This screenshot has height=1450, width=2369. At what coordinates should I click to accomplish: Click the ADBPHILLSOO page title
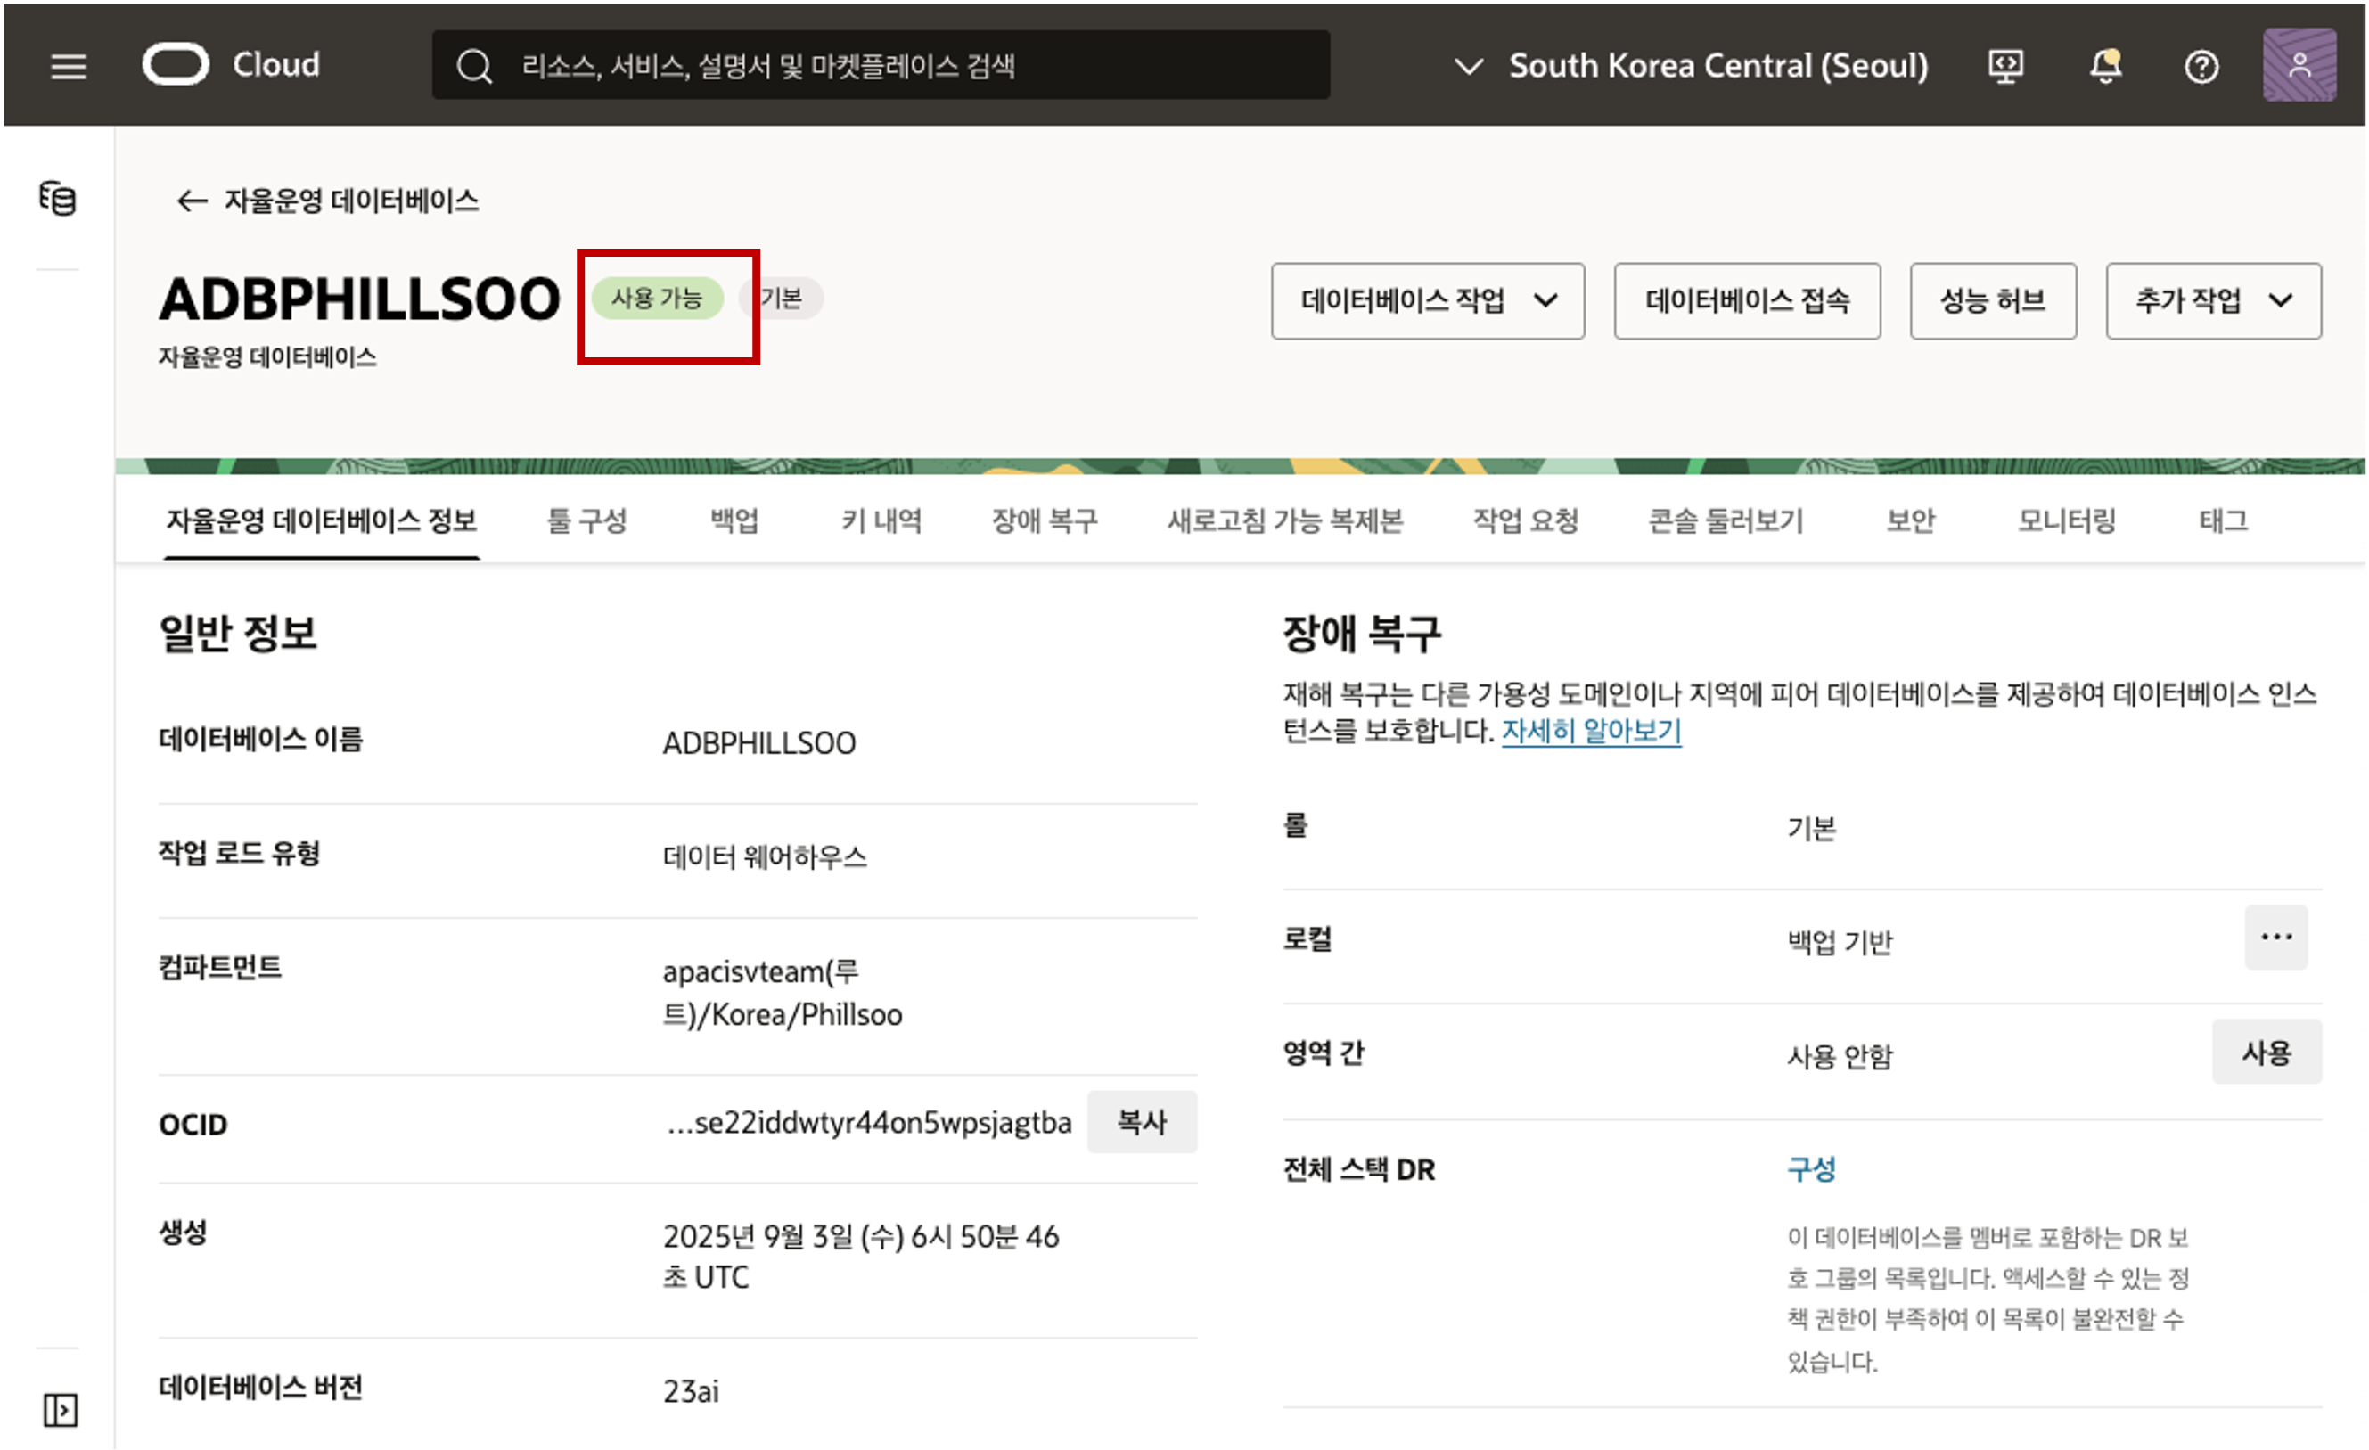pos(358,298)
